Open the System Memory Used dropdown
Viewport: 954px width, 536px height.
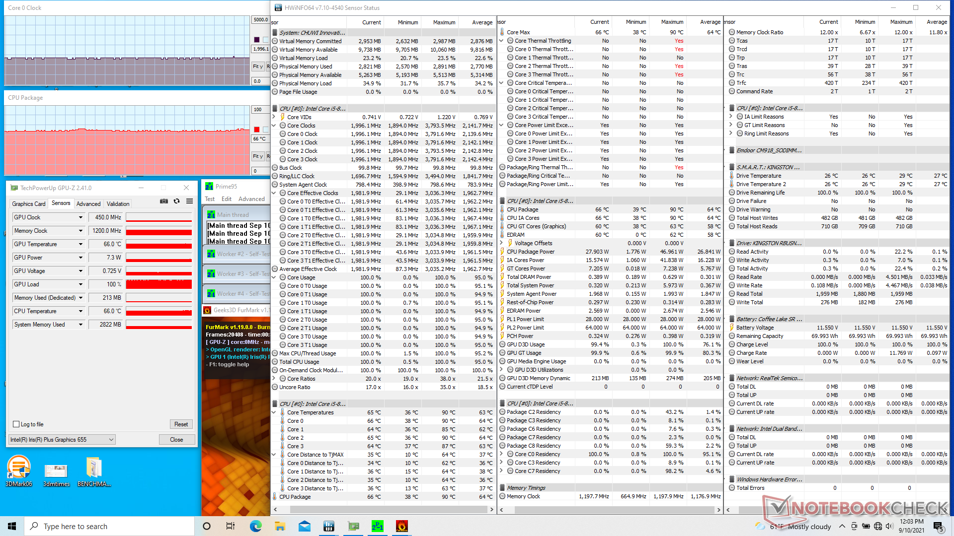80,325
